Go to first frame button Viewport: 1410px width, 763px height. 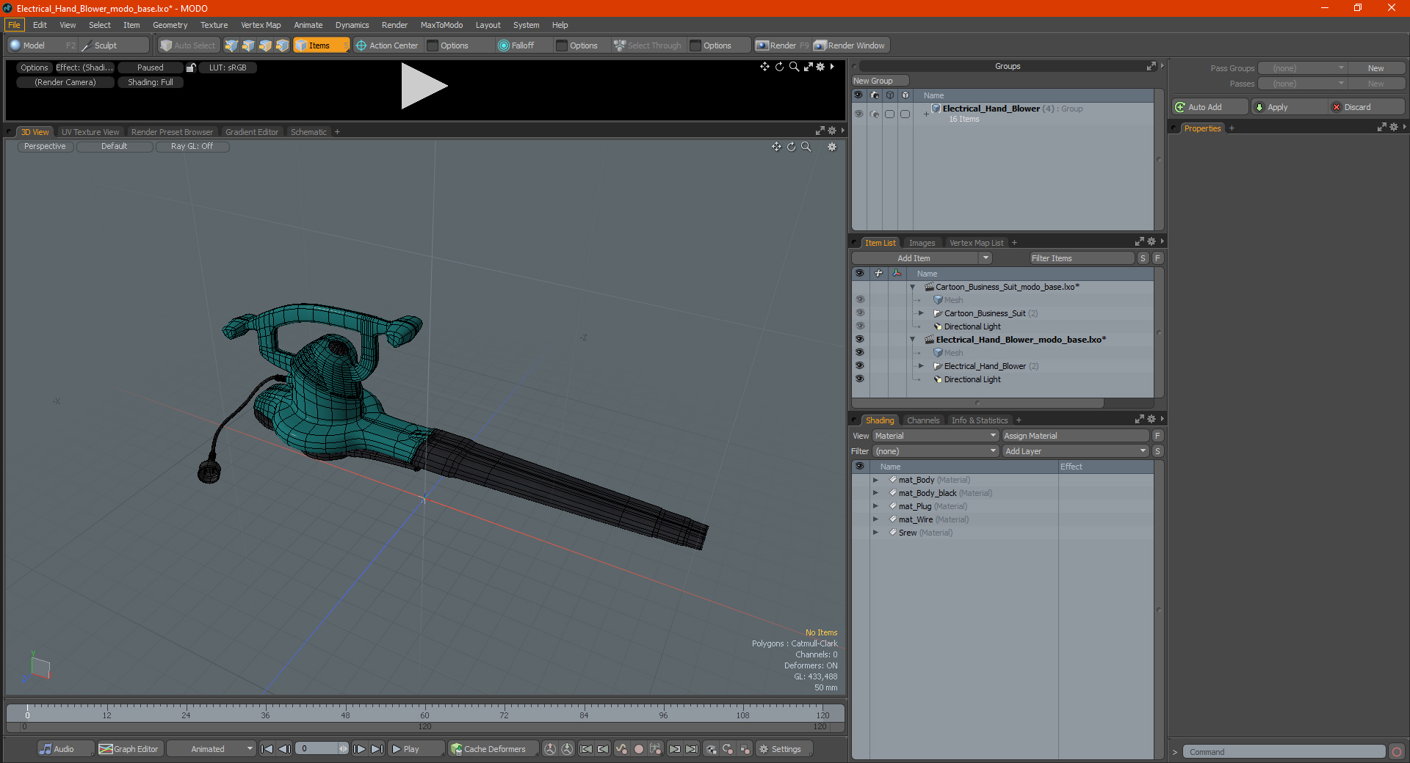(x=267, y=749)
